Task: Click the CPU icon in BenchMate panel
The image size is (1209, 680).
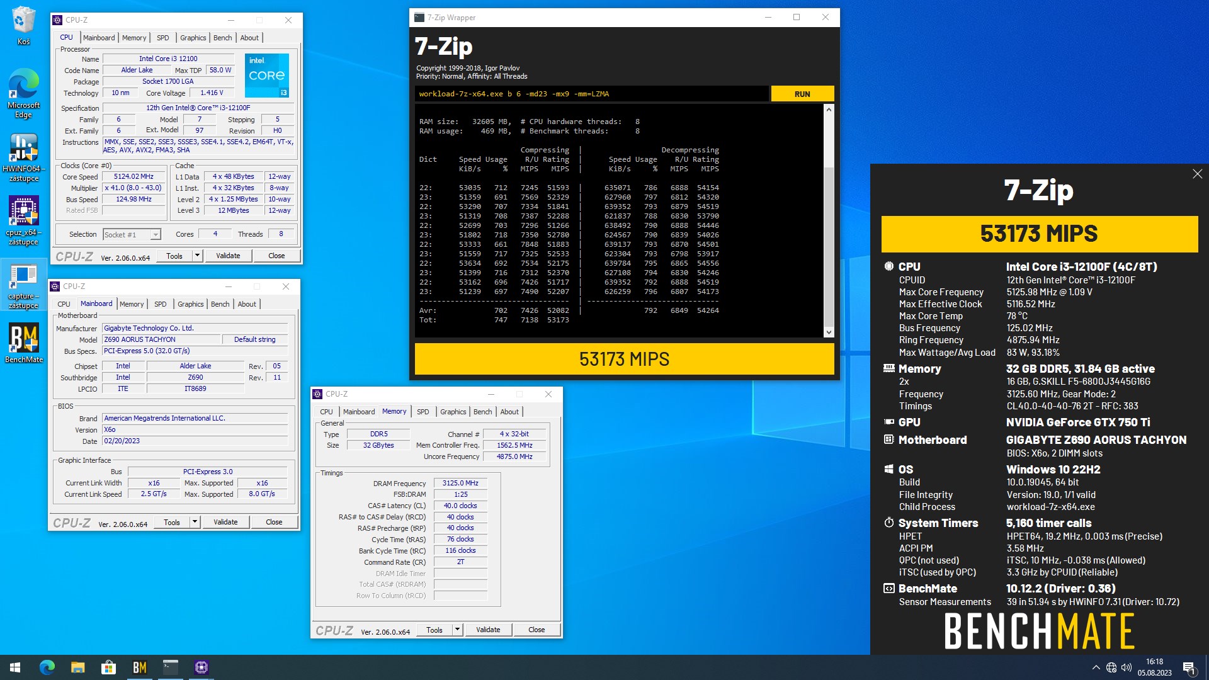Action: [888, 266]
